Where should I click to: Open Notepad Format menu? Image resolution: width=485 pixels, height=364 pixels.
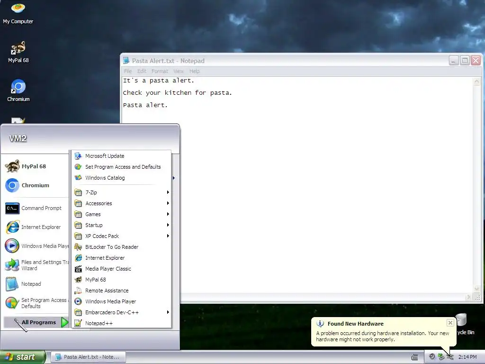[x=160, y=71]
